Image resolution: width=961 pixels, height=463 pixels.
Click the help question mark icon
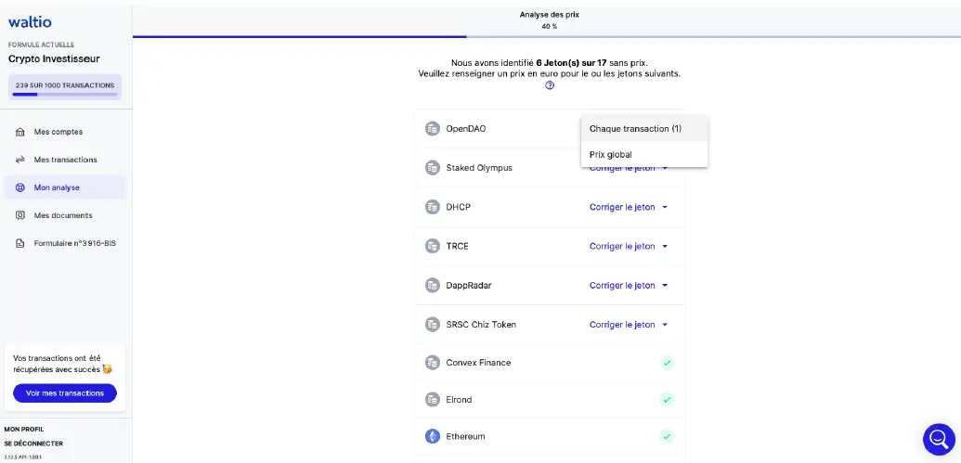pyautogui.click(x=550, y=85)
